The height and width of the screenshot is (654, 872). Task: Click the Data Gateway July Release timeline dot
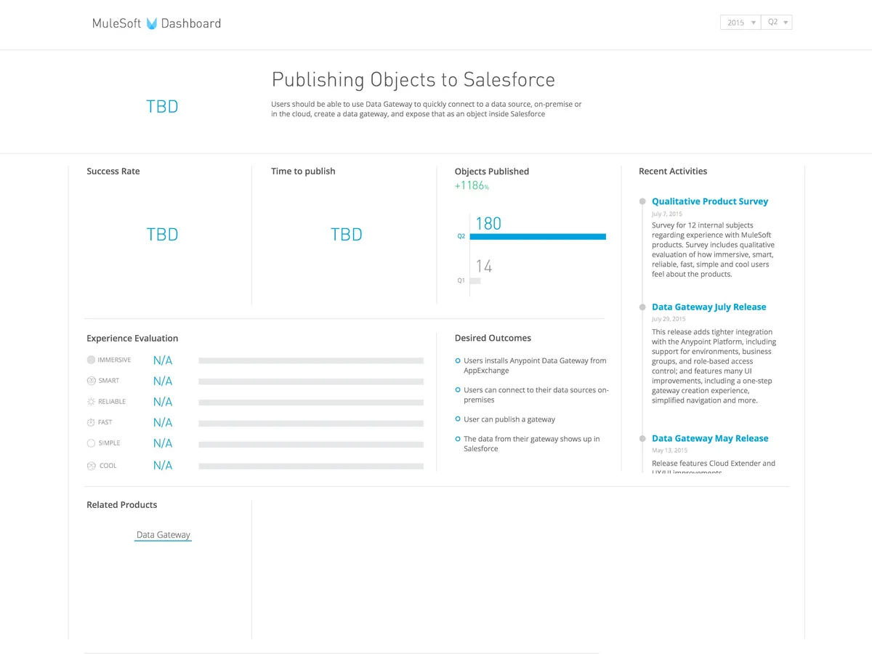coord(642,307)
